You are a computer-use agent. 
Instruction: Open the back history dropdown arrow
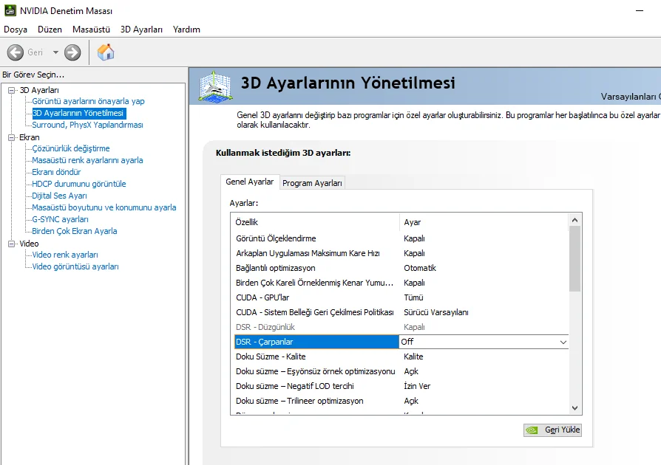tap(55, 52)
